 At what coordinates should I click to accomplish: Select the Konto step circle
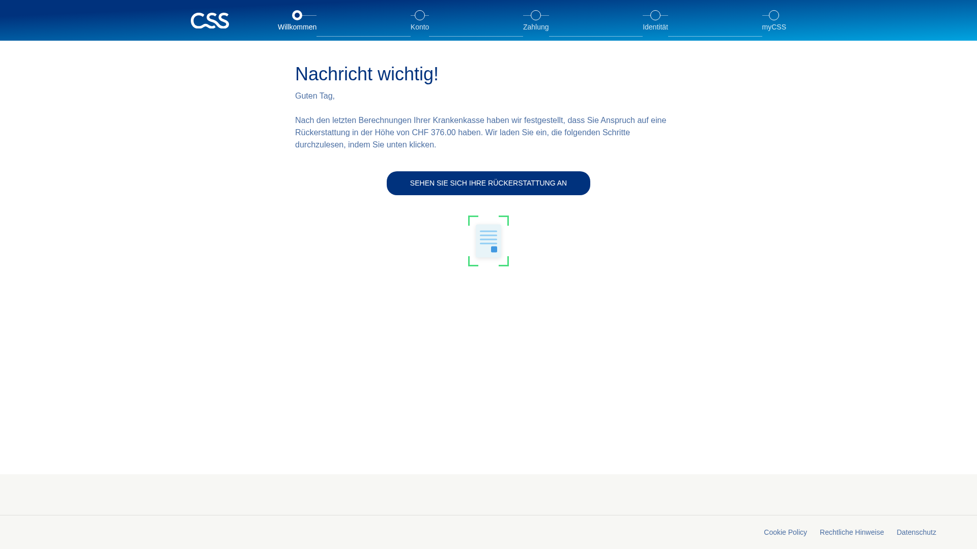[x=420, y=15]
